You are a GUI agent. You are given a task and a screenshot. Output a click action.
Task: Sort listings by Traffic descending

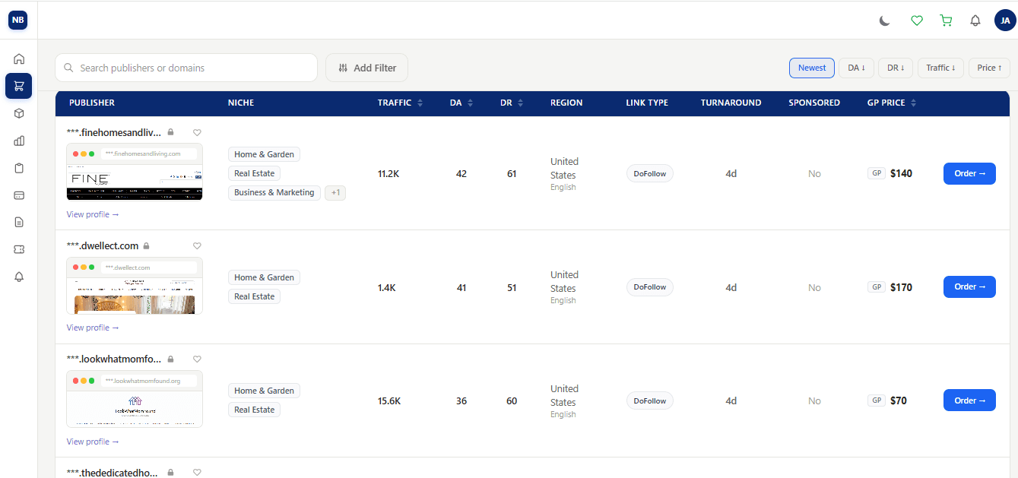pos(941,68)
